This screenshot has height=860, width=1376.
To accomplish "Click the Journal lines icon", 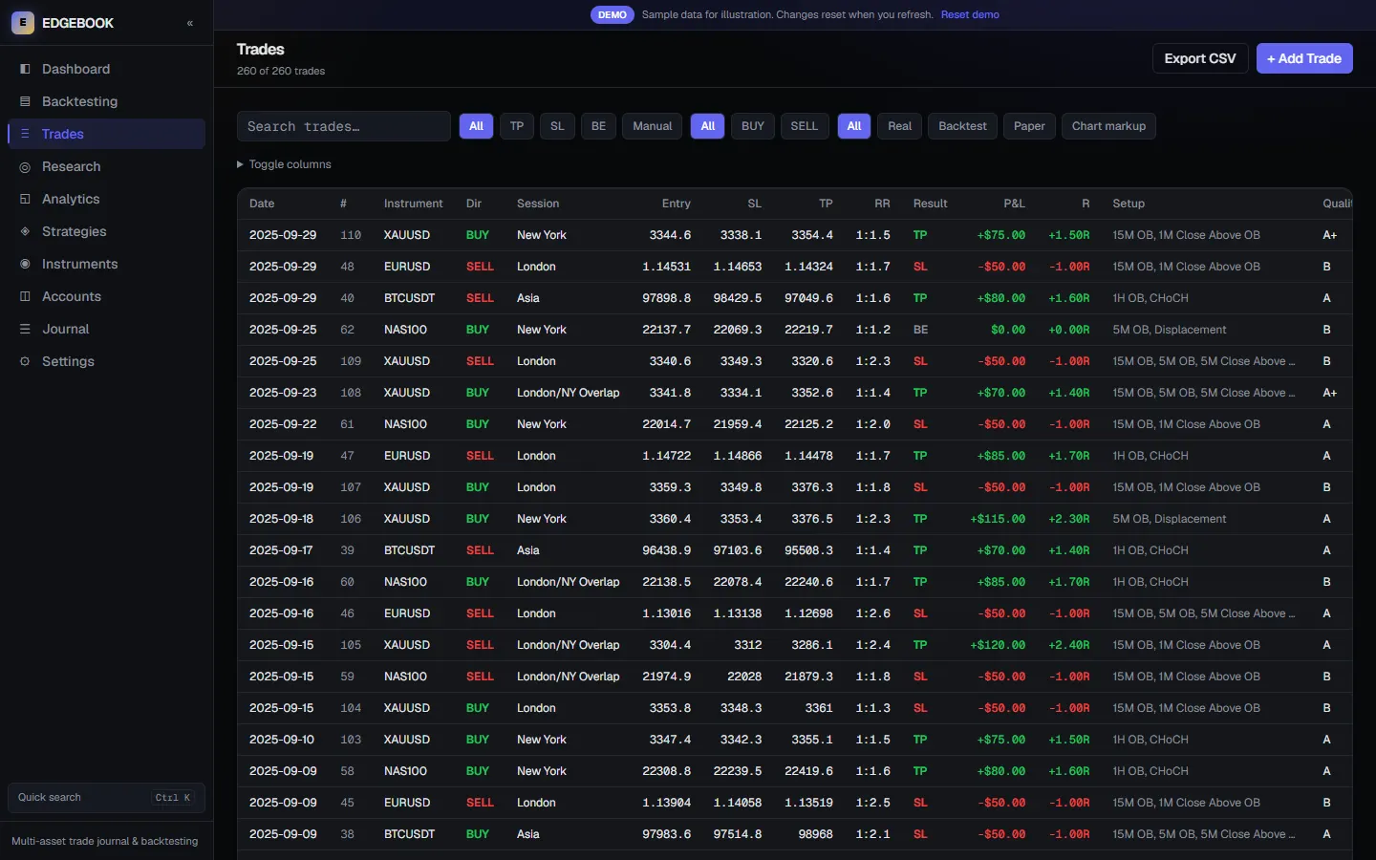I will [25, 329].
